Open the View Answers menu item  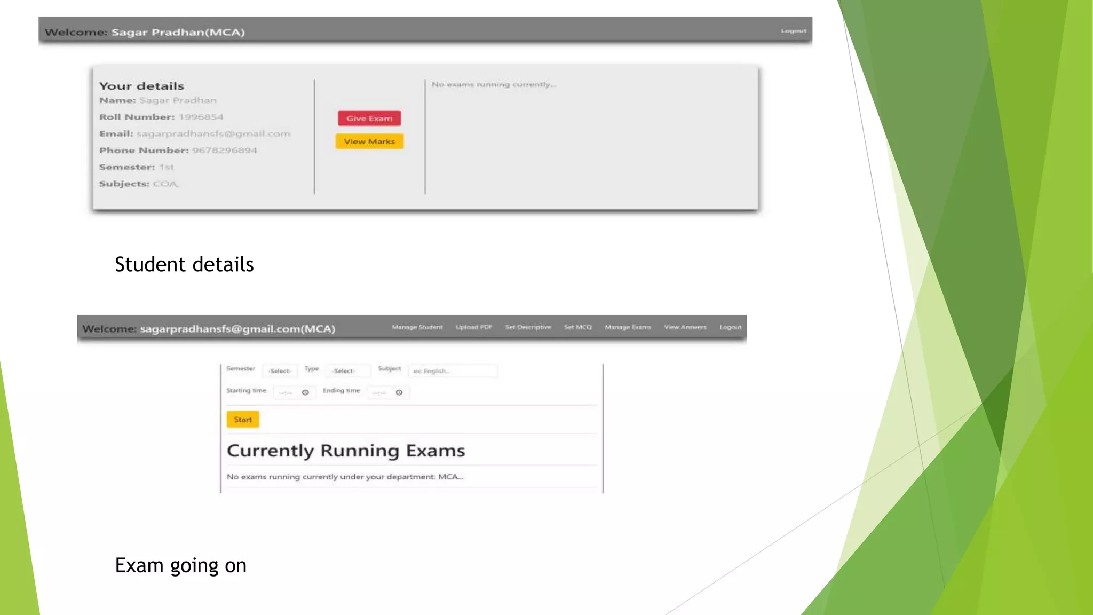pos(685,327)
